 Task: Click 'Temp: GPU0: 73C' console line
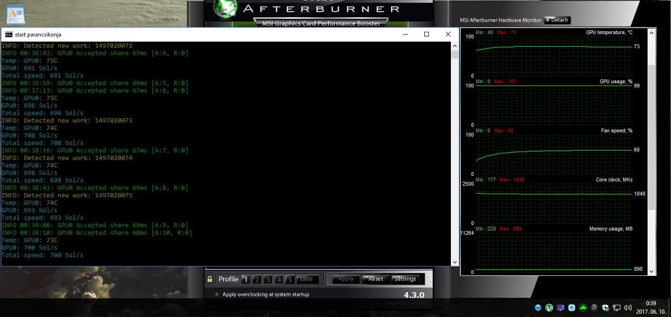(x=29, y=240)
